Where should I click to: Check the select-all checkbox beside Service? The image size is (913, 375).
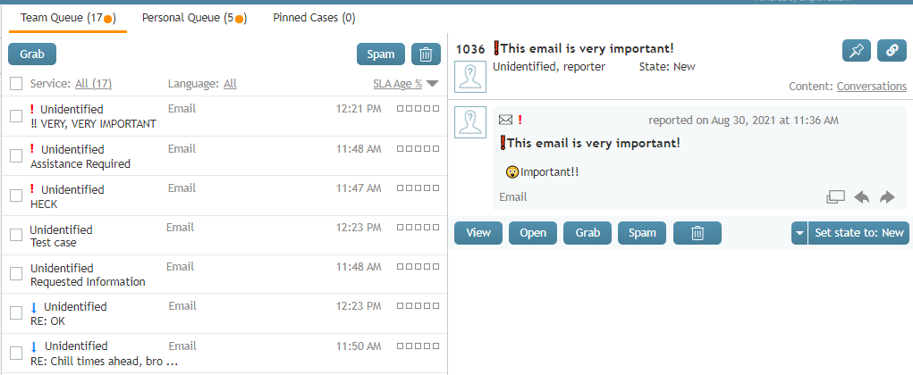pyautogui.click(x=16, y=84)
